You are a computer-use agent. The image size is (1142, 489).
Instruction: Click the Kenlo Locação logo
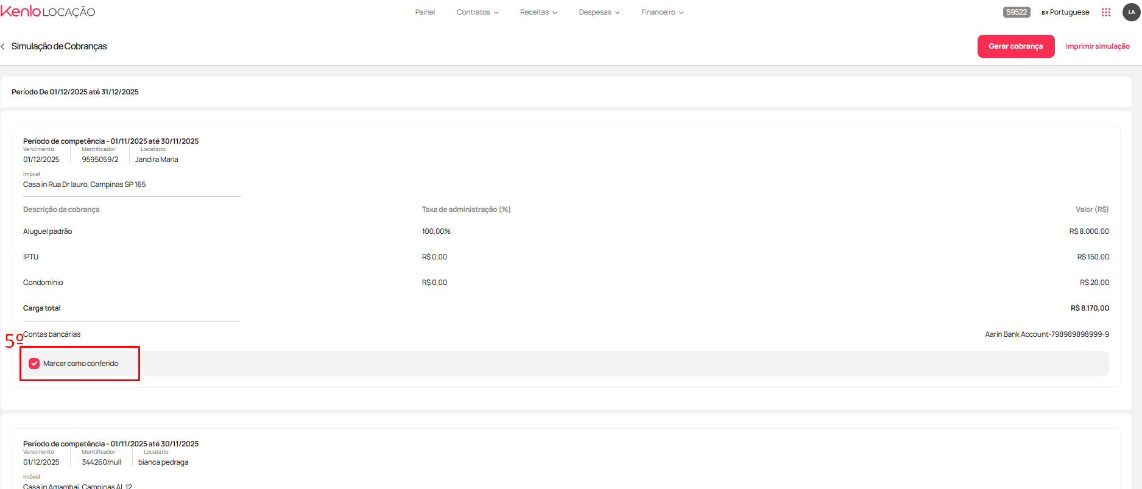[48, 12]
